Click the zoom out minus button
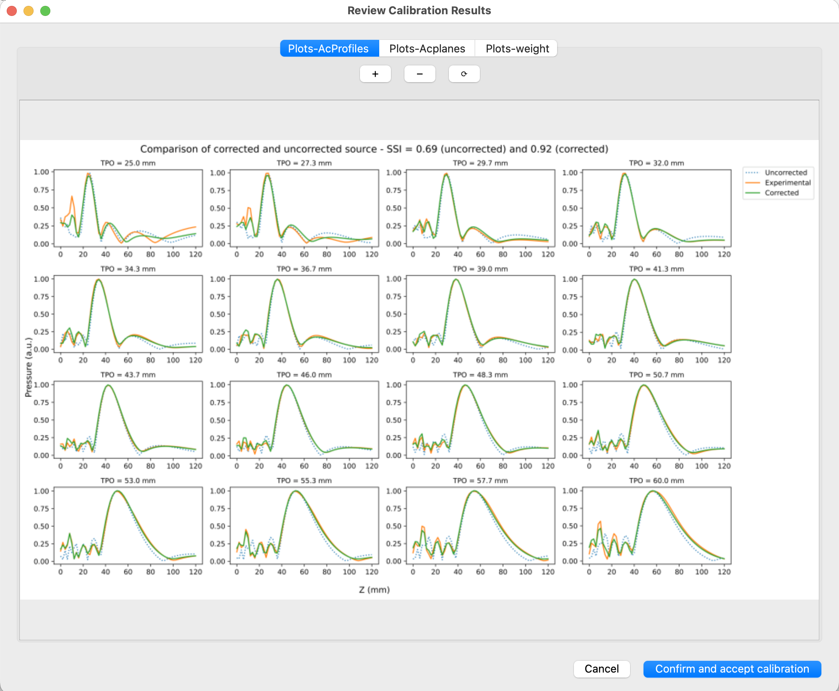The image size is (839, 691). point(419,74)
